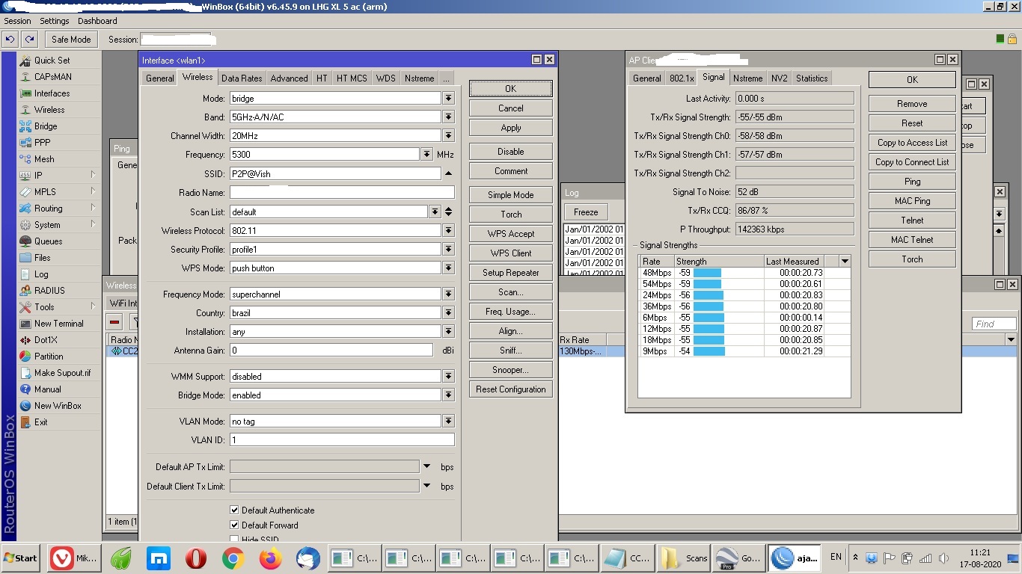The width and height of the screenshot is (1022, 574).
Task: Switch to HT MCS tab
Action: [352, 78]
